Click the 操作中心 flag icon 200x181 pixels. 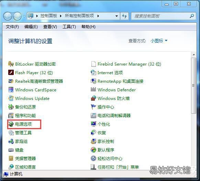93,107
